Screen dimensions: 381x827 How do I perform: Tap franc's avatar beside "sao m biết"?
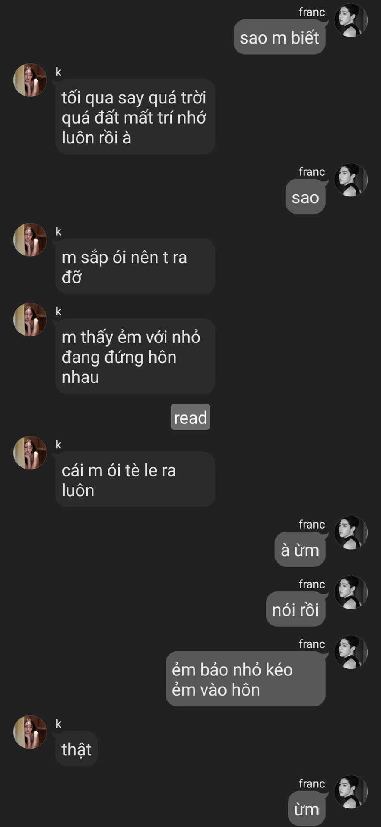coord(351,20)
